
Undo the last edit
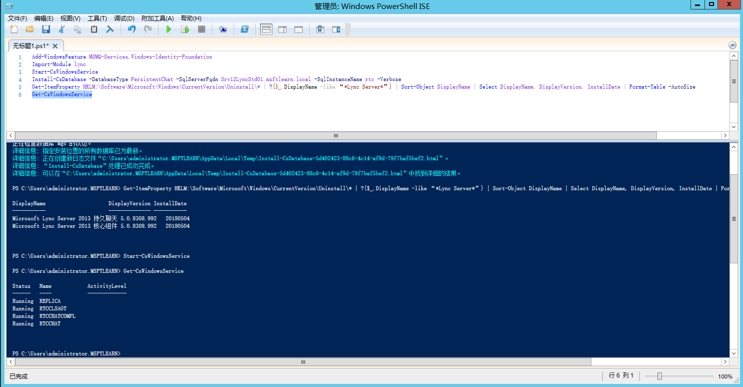click(132, 30)
